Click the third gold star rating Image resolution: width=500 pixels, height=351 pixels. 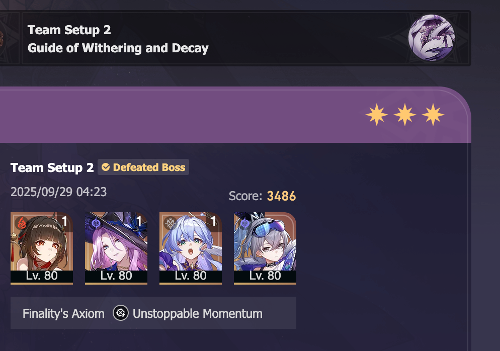pos(433,115)
